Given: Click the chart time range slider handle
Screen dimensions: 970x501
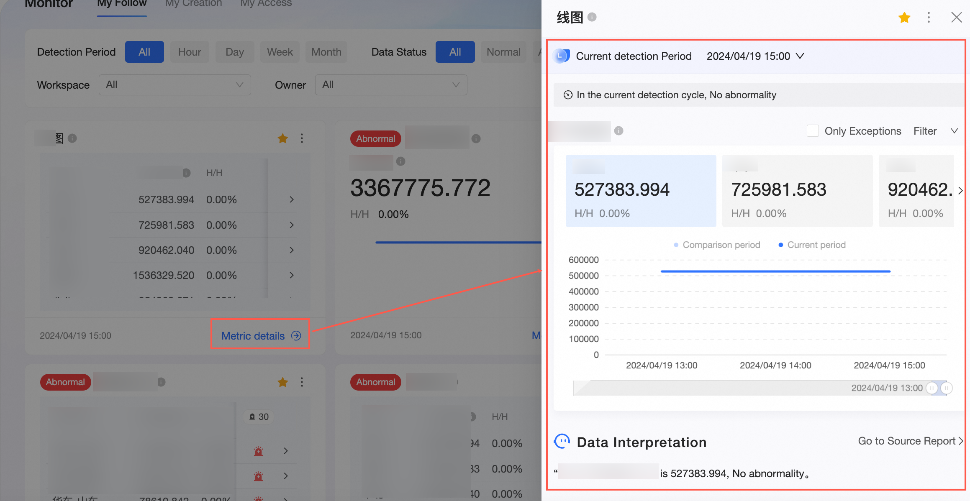Looking at the screenshot, I should point(932,388).
